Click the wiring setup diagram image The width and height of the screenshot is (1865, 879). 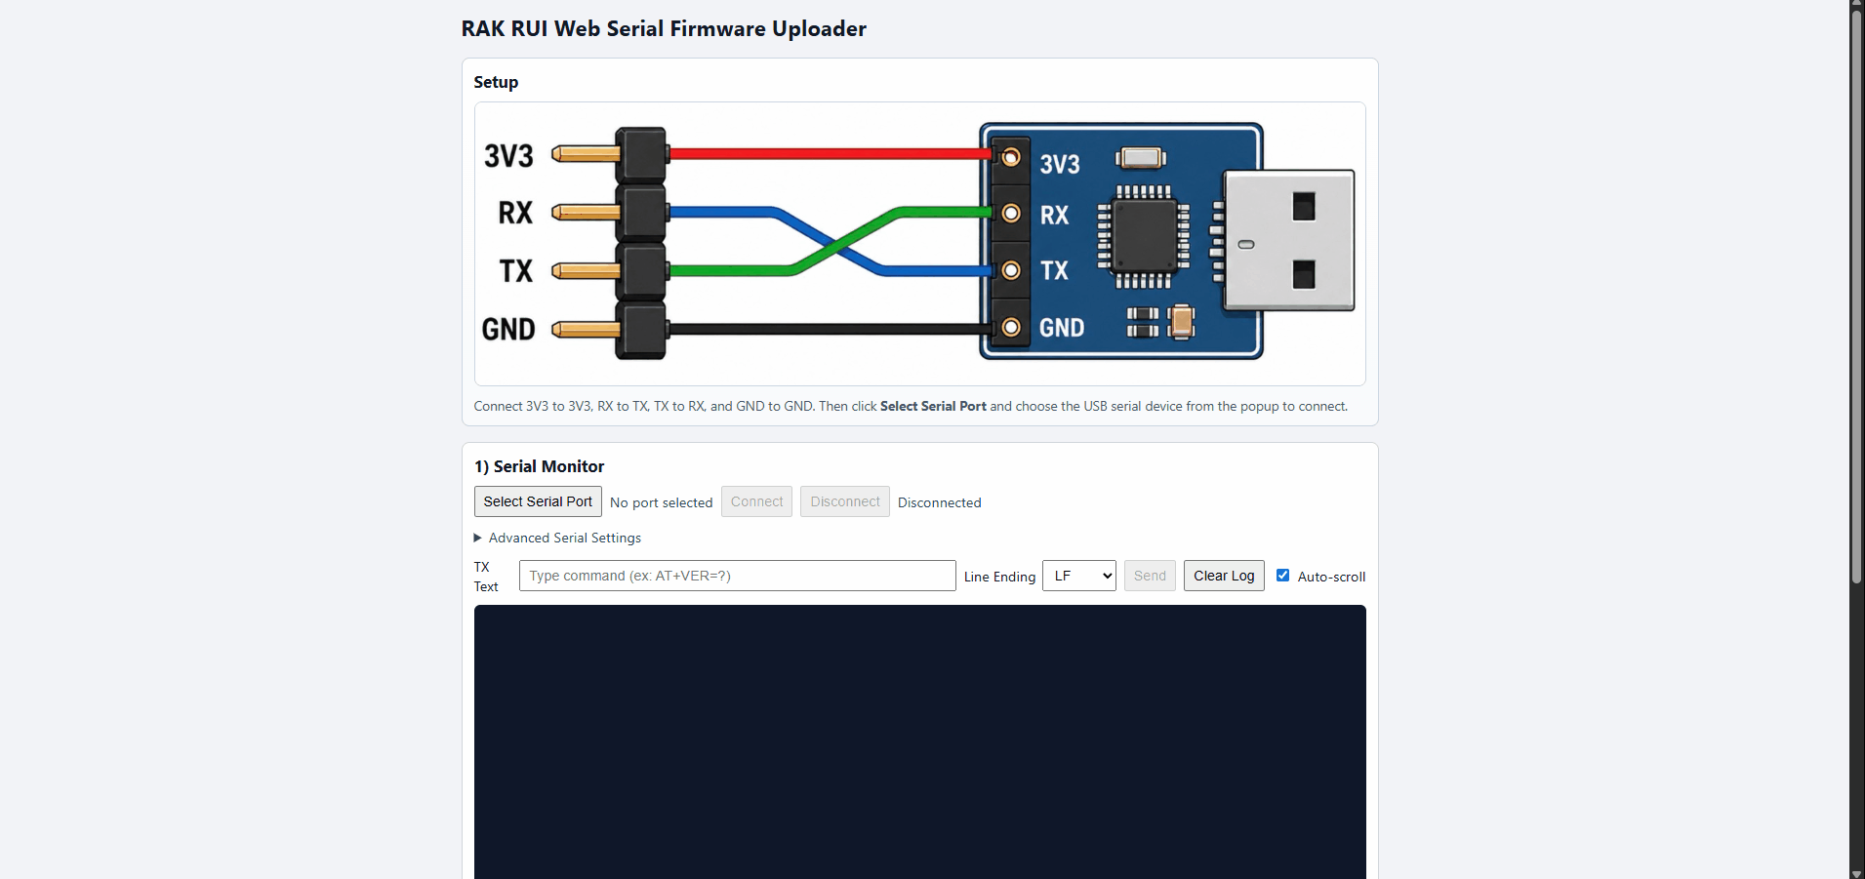click(920, 244)
